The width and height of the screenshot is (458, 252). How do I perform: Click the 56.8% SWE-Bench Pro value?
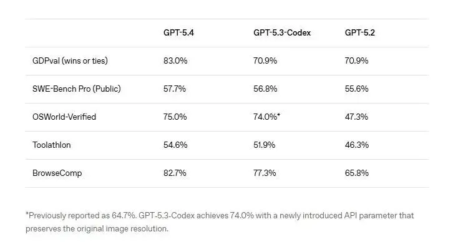[x=265, y=89]
